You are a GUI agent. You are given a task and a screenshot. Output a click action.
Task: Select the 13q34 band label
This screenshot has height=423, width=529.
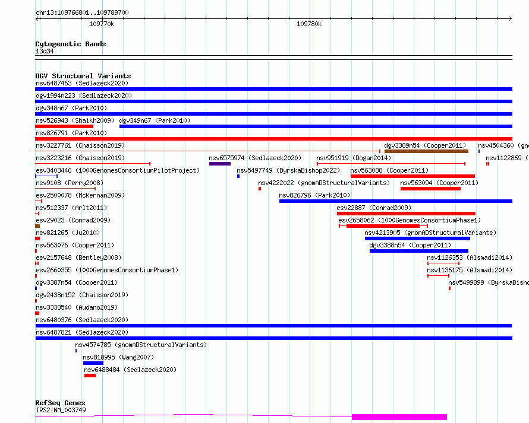[x=45, y=51]
